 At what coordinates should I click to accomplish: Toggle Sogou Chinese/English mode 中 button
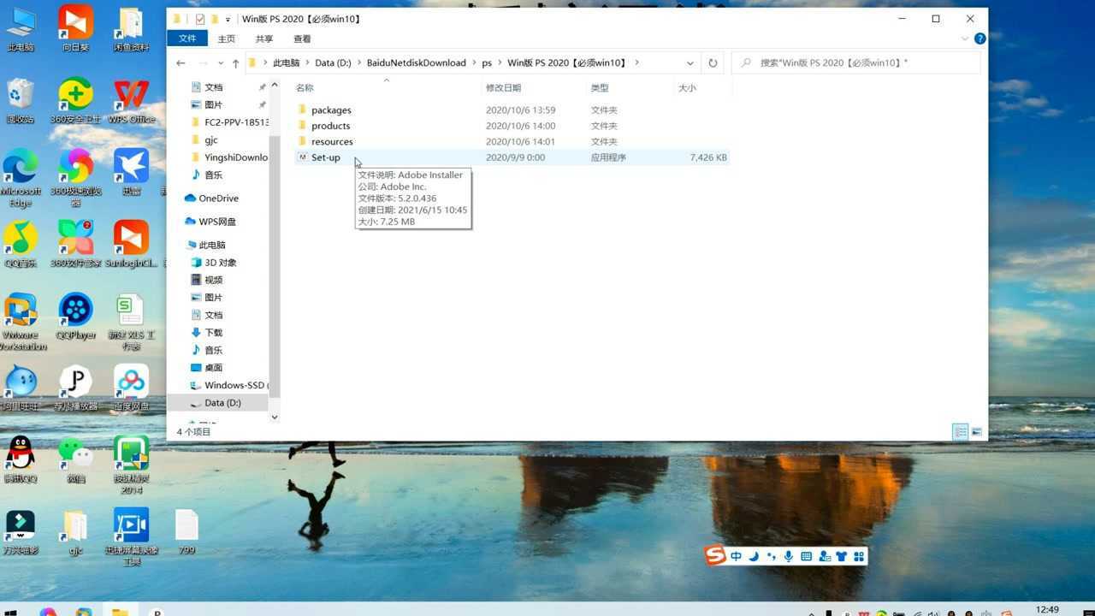(736, 556)
